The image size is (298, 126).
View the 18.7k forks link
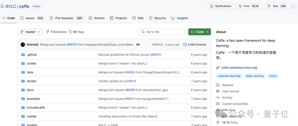coord(230,123)
